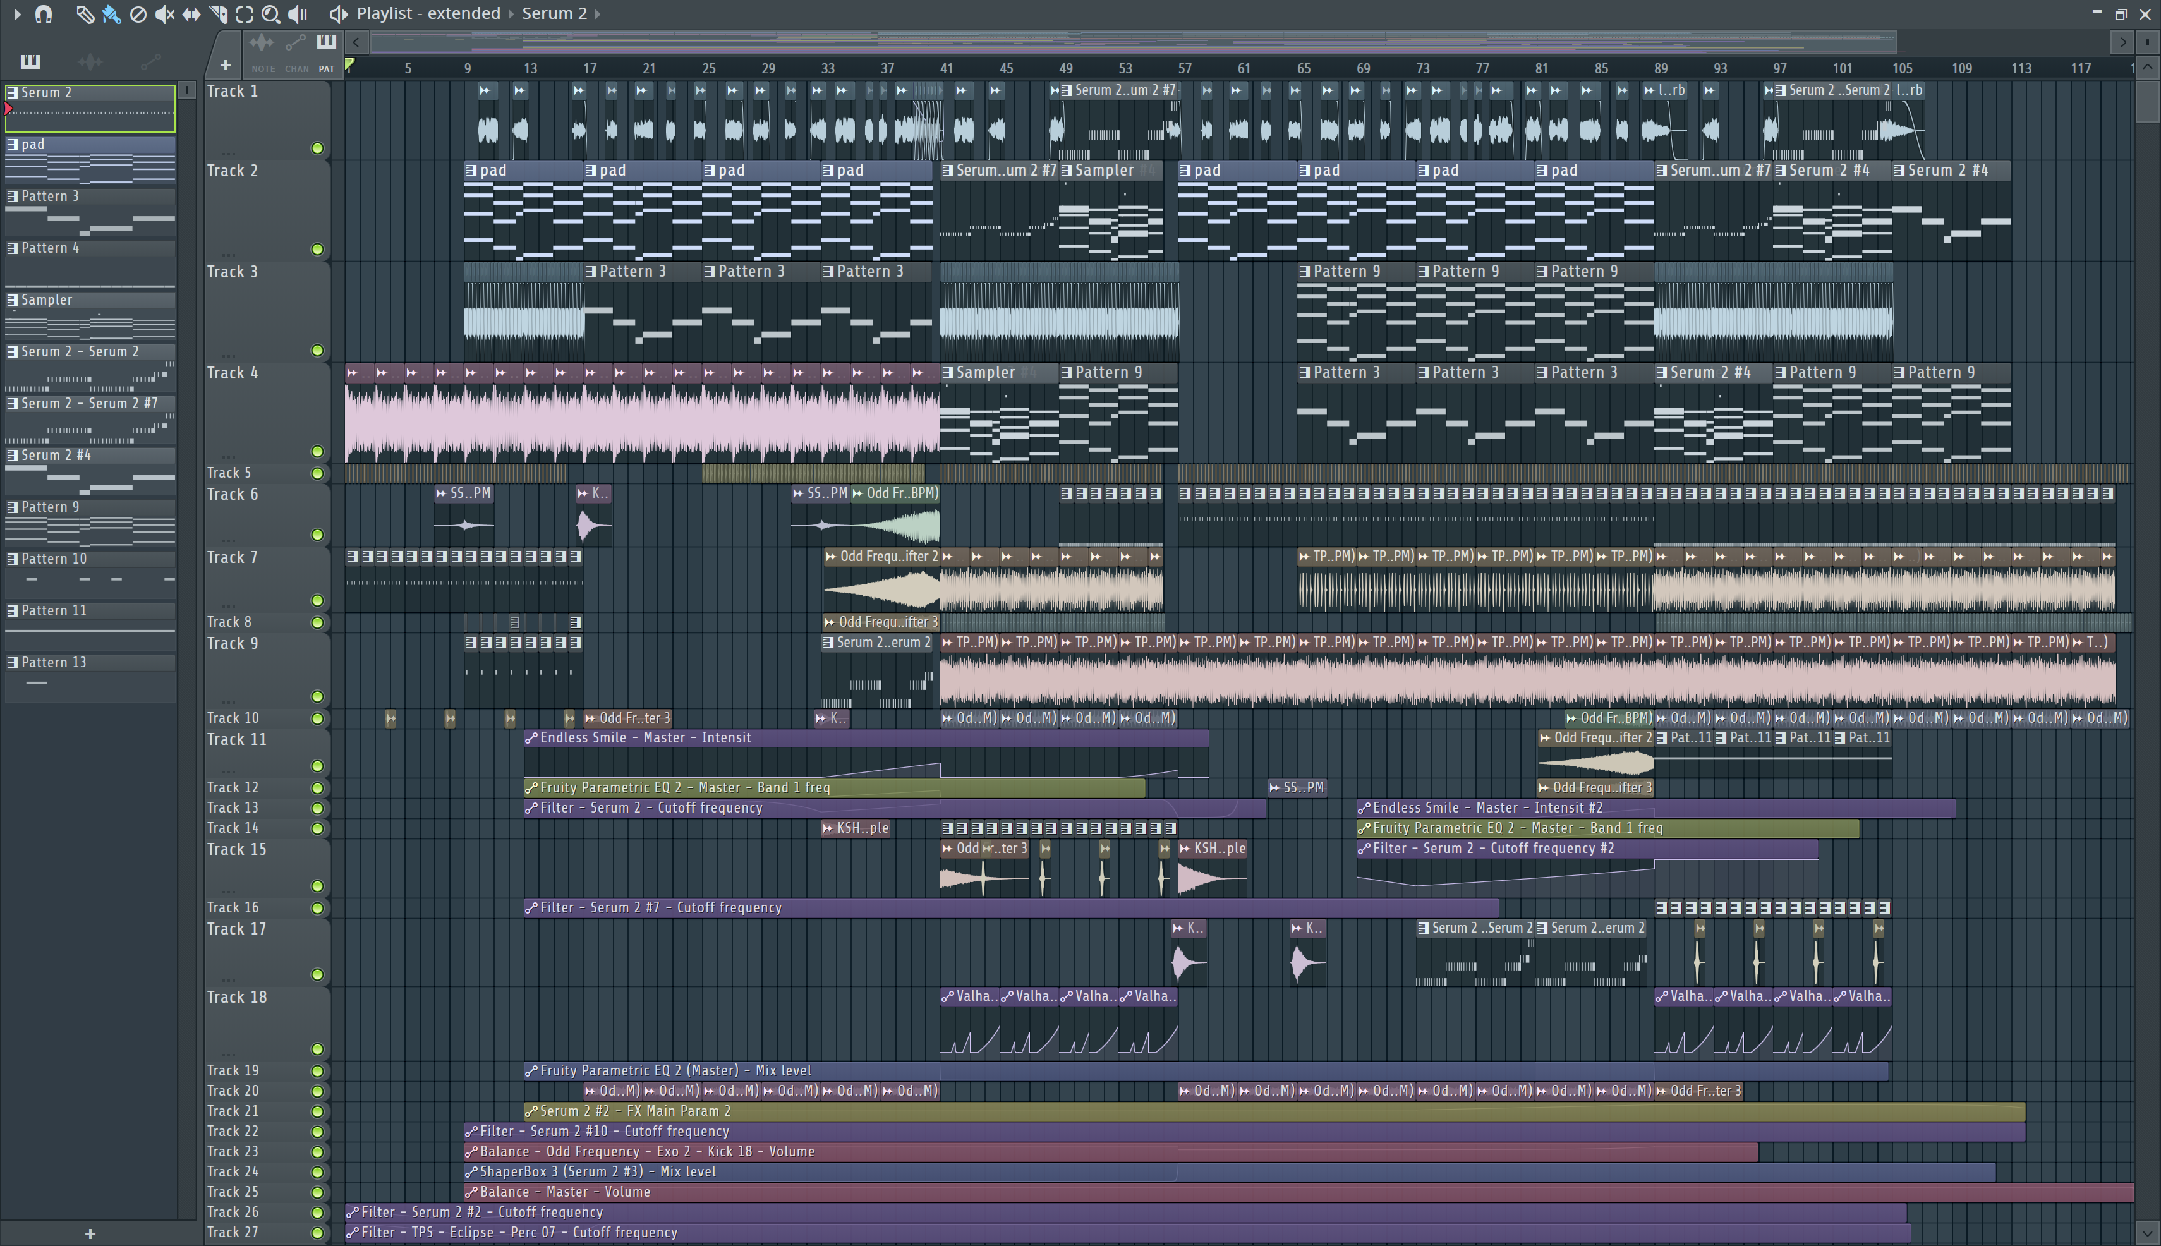Open clip menu of Fruity Parametric EQ 2 Mix level

[531, 1070]
